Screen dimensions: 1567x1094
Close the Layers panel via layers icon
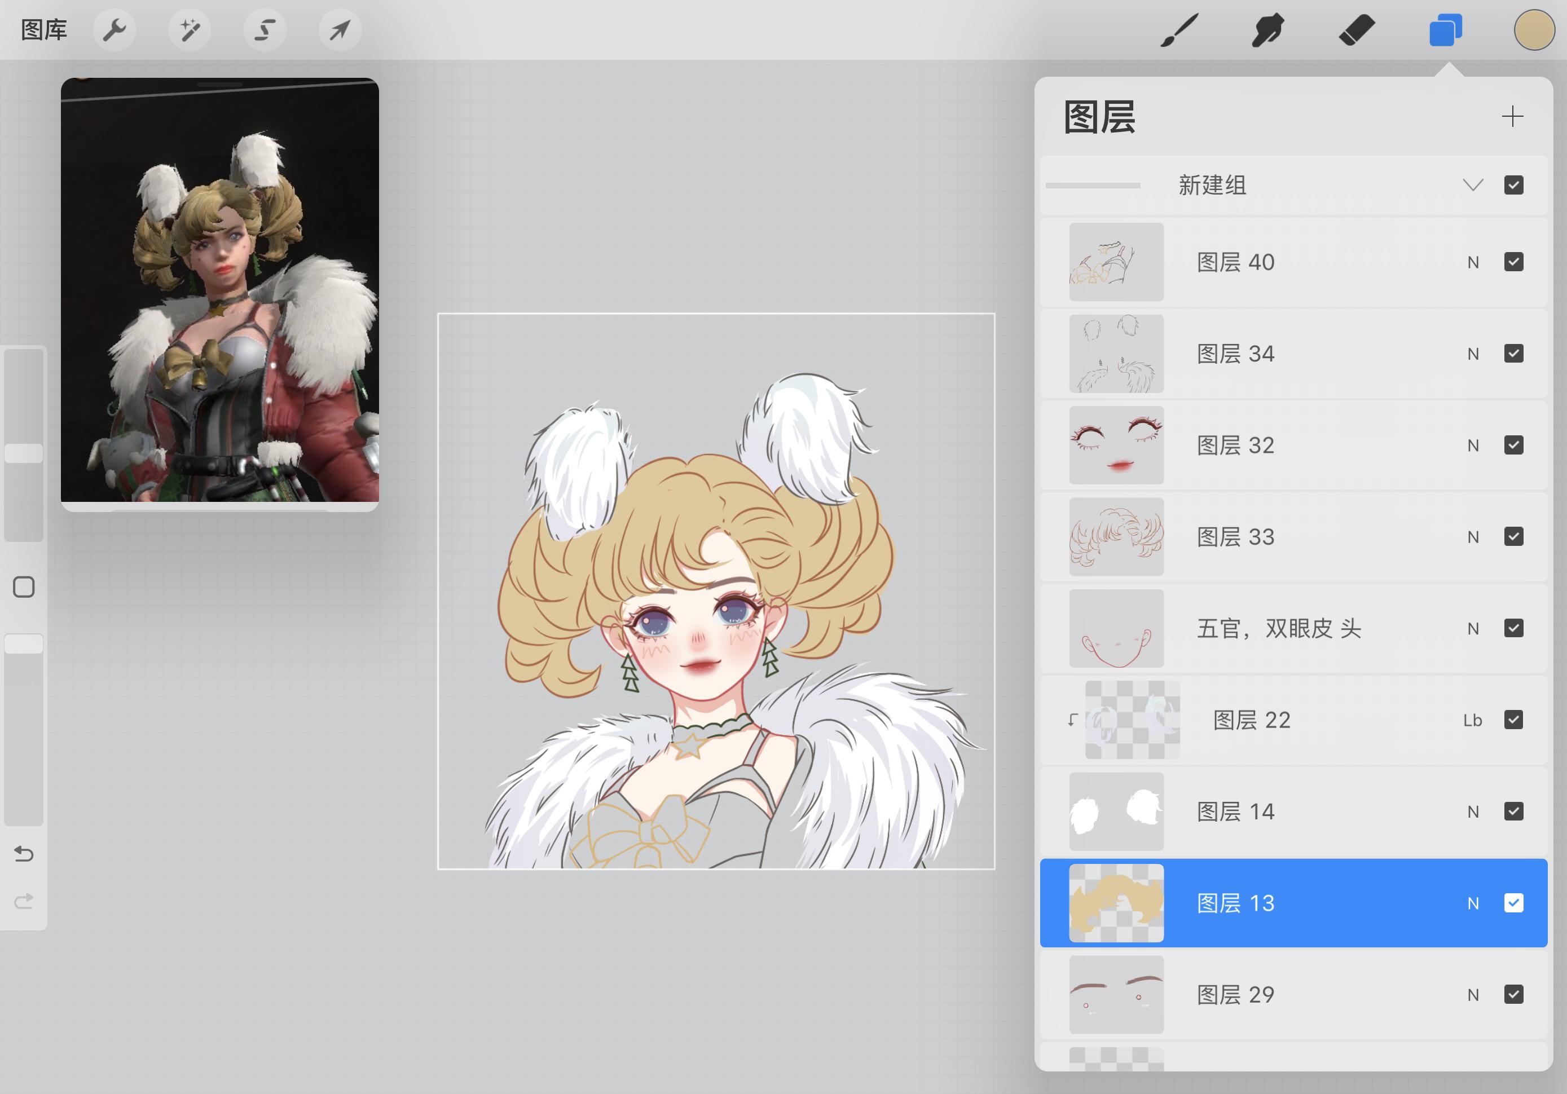point(1446,30)
